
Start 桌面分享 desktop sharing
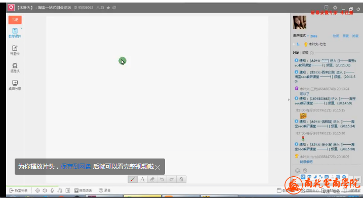[x=15, y=85]
